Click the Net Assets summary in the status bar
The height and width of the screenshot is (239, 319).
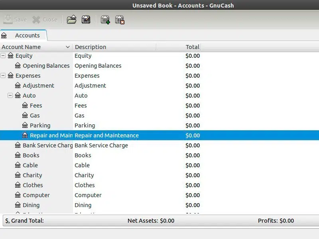[x=151, y=221]
